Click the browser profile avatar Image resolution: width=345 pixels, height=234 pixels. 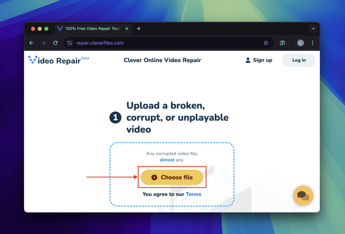point(300,43)
